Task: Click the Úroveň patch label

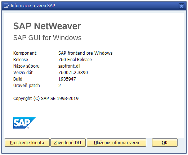Action: tap(27, 86)
